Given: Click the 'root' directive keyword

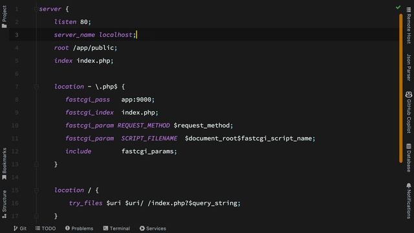Looking at the screenshot, I should (x=61, y=48).
